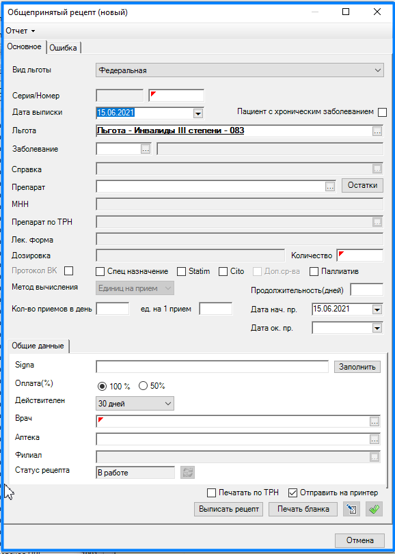Click the Остатки button

pyautogui.click(x=362, y=185)
